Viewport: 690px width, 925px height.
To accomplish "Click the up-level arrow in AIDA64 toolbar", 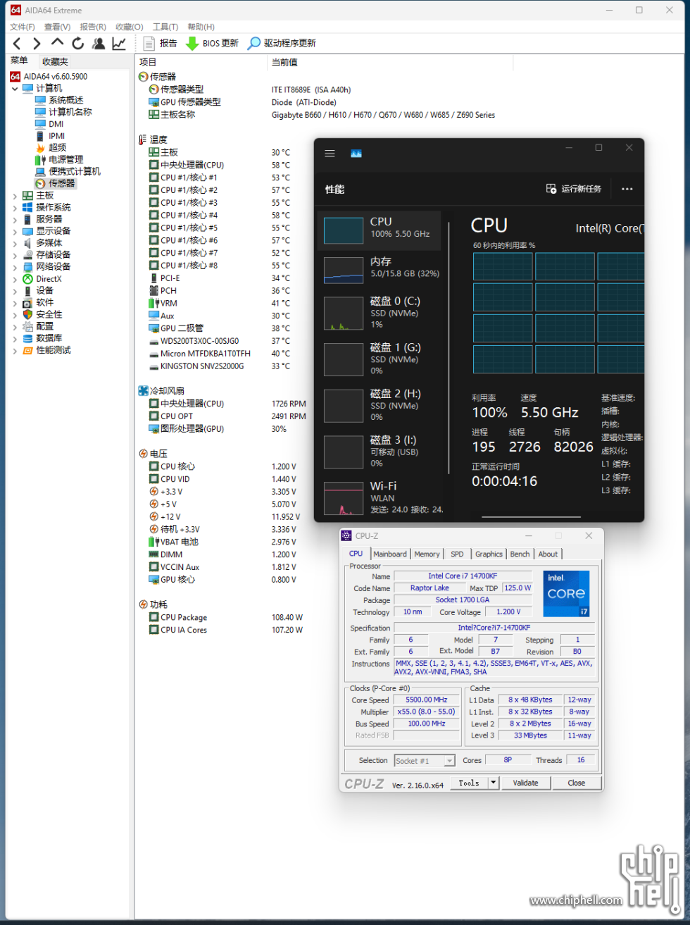I will [x=58, y=43].
